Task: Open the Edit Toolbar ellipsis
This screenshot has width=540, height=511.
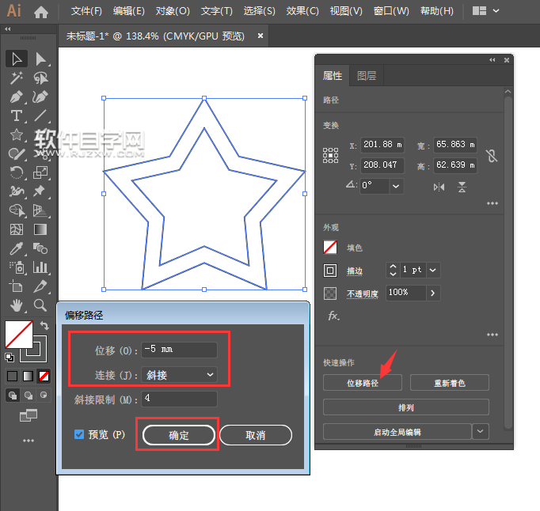Action: click(x=29, y=441)
